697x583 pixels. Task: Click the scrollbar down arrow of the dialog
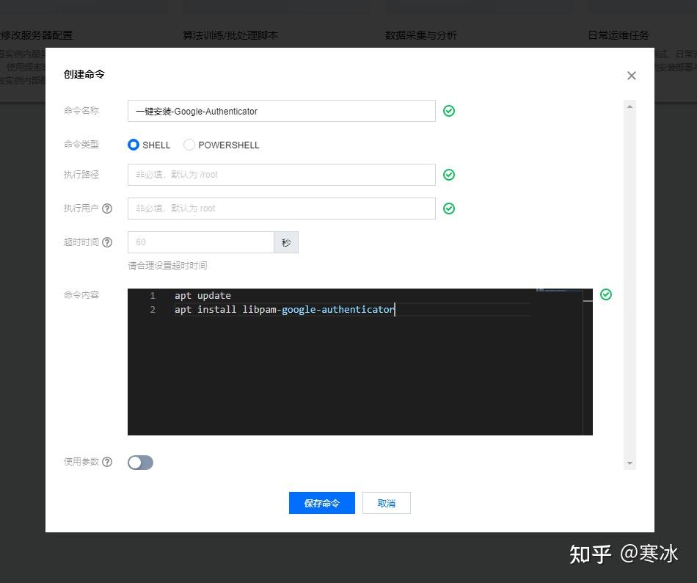coord(630,463)
